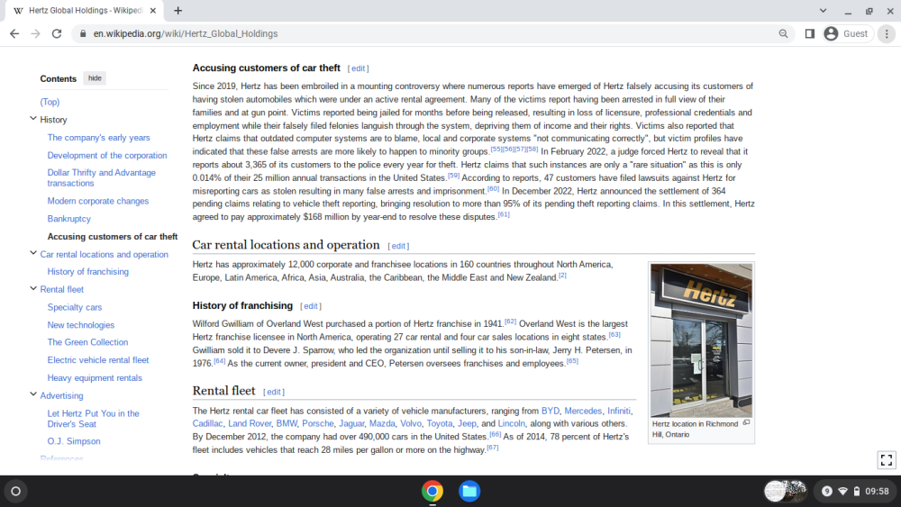Collapse Car rental locations and operation section
Image resolution: width=901 pixels, height=507 pixels.
33,253
